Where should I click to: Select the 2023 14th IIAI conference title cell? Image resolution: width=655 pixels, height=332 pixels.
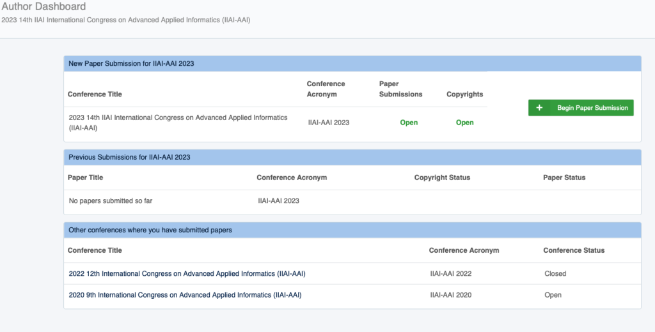[x=178, y=123]
